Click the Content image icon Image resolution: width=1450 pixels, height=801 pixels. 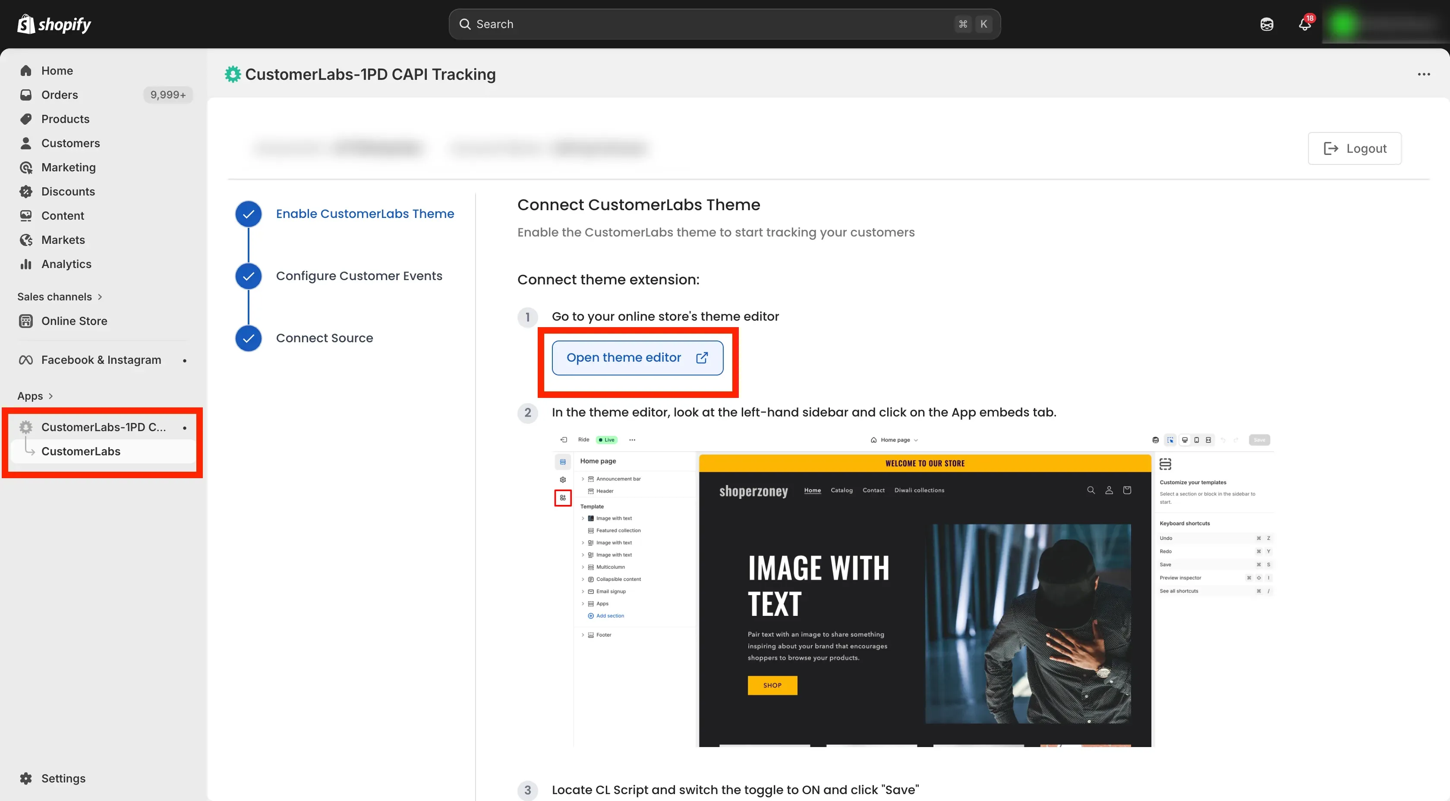click(x=26, y=216)
